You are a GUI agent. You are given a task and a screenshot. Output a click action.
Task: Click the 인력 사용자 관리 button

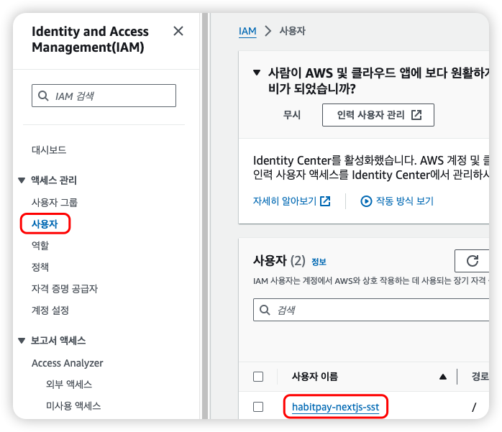click(378, 115)
